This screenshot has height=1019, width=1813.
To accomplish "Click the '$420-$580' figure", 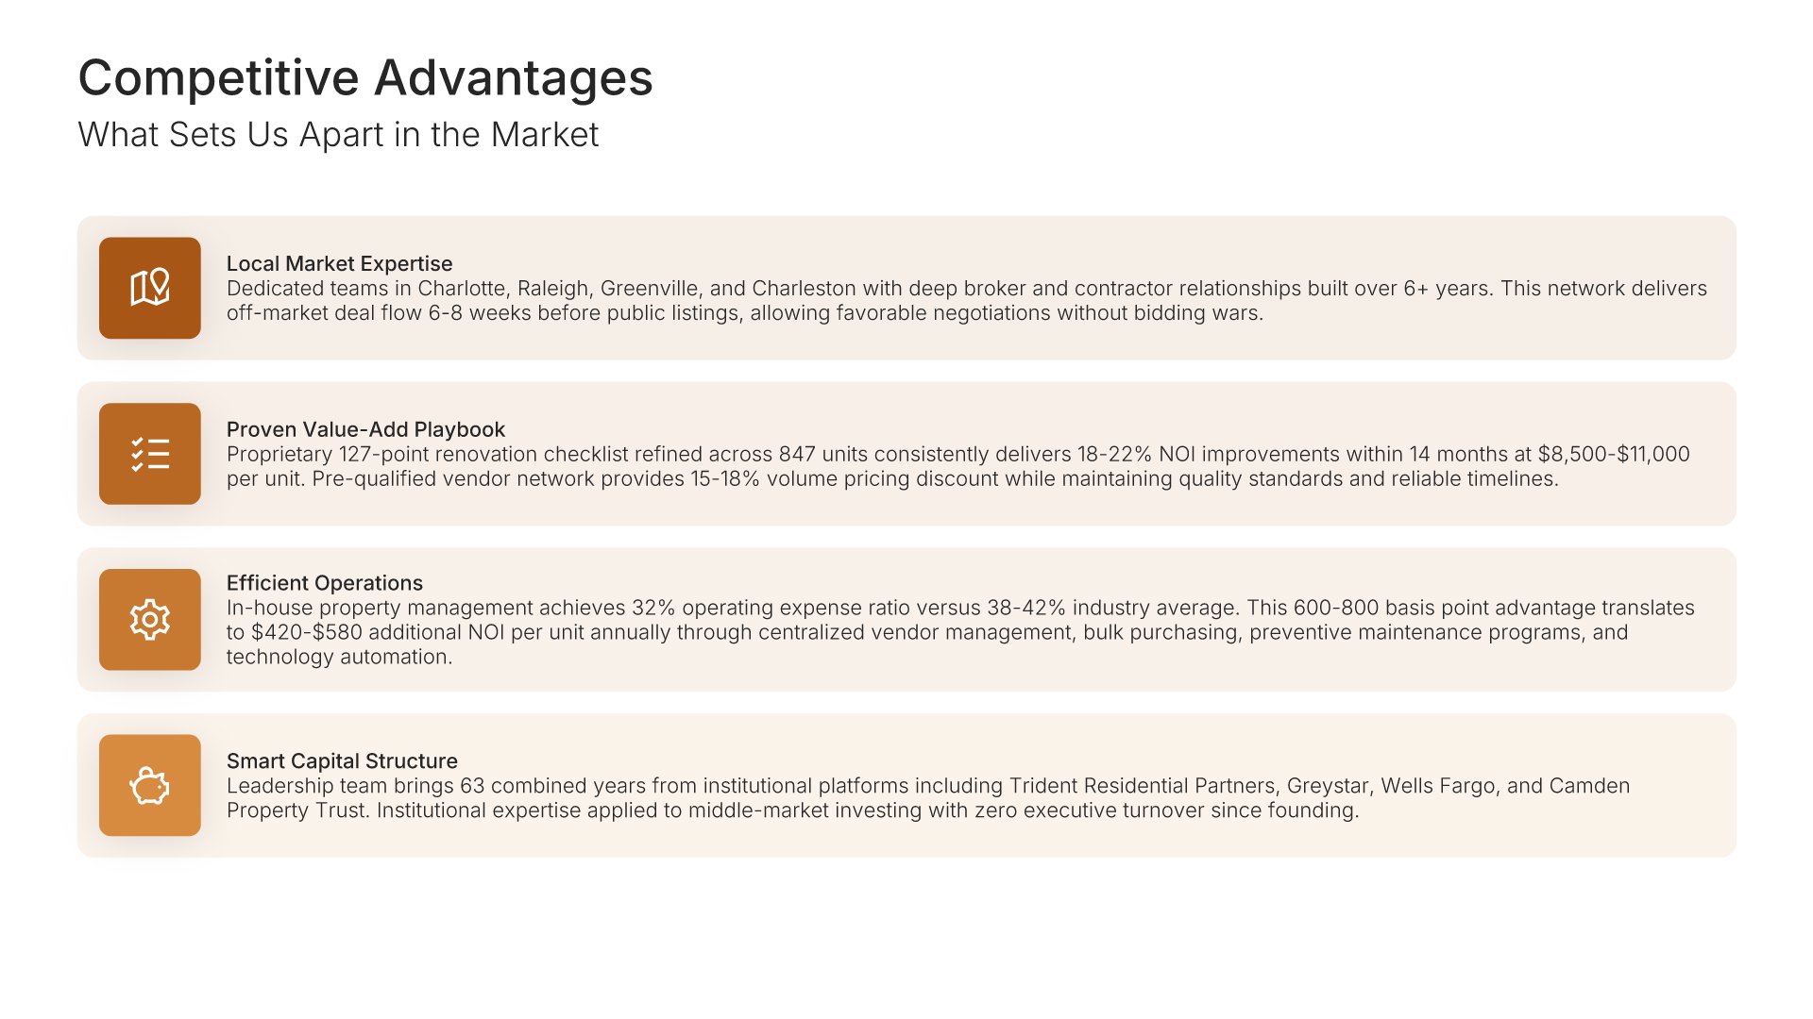I will click(306, 632).
